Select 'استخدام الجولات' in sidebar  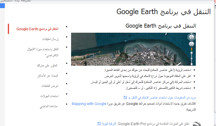[49, 96]
